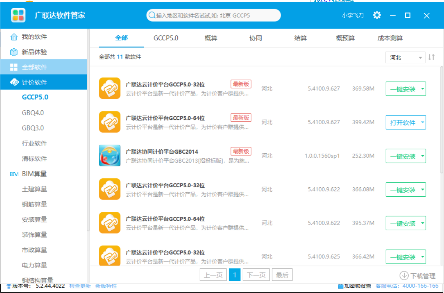Click 上一页 pagination button
This screenshot has width=444, height=293.
[x=213, y=275]
